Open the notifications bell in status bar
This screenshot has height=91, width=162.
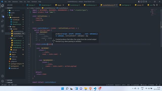160,85
